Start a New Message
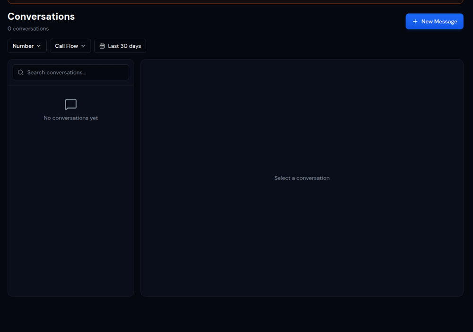The image size is (473, 332). click(434, 21)
